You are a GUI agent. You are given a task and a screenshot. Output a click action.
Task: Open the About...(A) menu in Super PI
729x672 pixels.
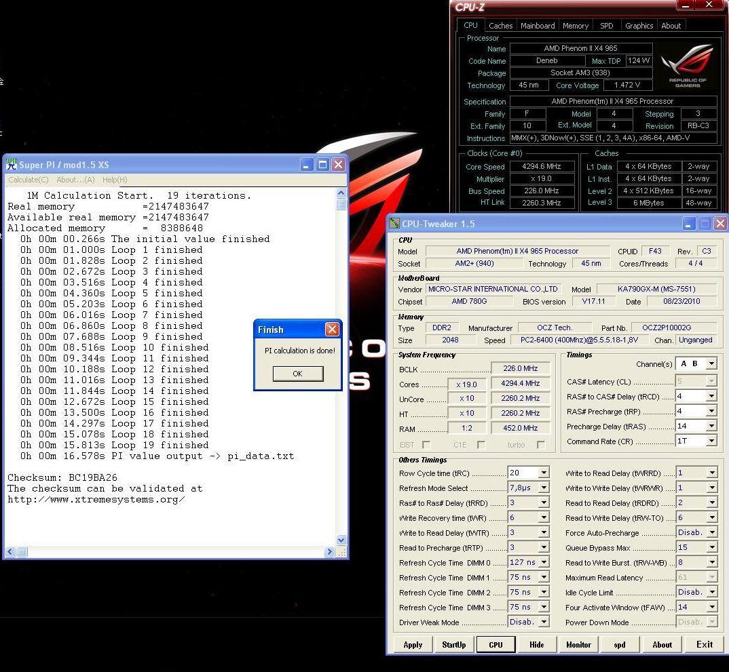click(x=75, y=180)
